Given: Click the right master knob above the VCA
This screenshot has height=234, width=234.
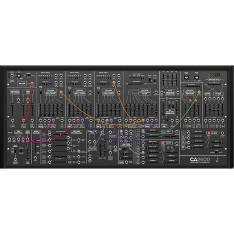Looking at the screenshot, I should 196,77.
